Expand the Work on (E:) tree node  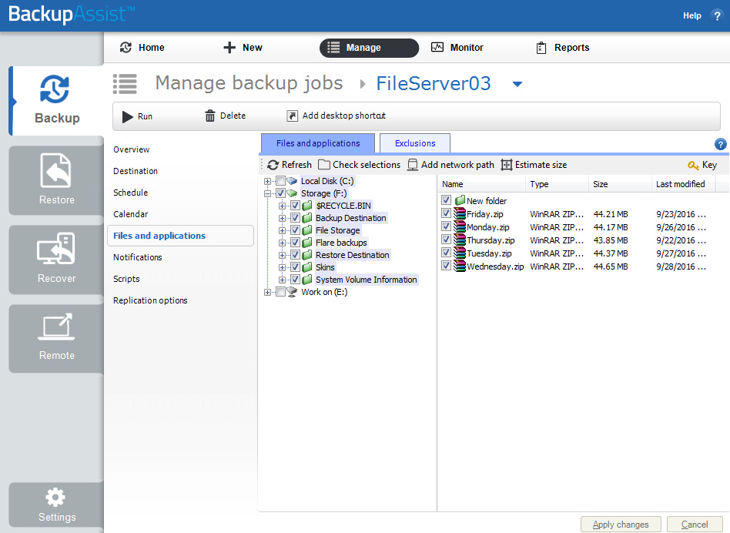coord(267,292)
